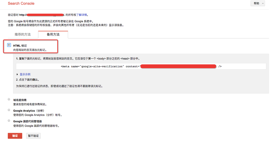271x141 pixels.
Task: Select the HTML 标记 radio button
Action: [9, 45]
